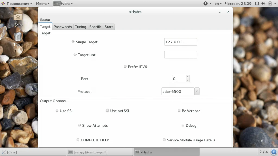Increase the Port value with up arrow
The height and width of the screenshot is (156, 278).
point(188,77)
